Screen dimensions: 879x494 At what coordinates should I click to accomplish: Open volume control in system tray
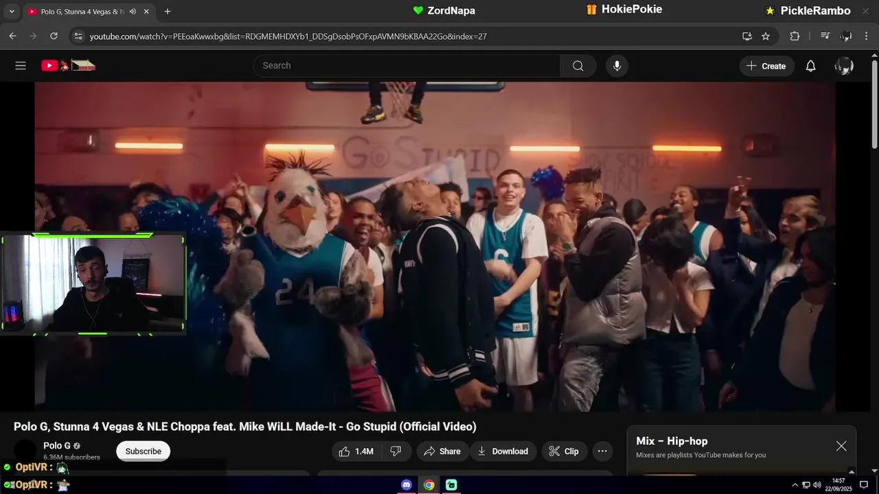coord(817,485)
